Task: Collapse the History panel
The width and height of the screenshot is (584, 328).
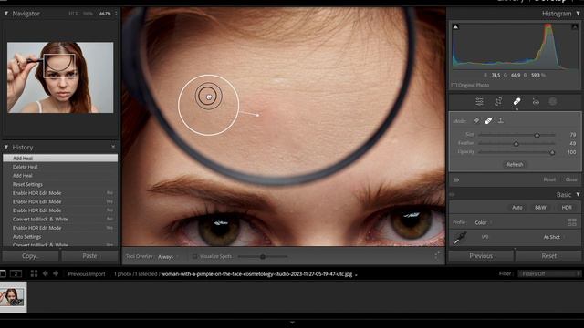Action: point(6,147)
